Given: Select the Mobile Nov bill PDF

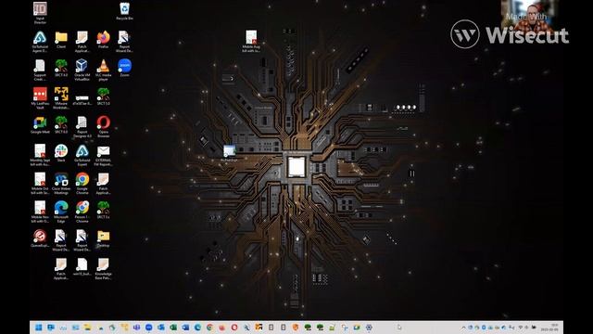Looking at the screenshot, I should 40,212.
